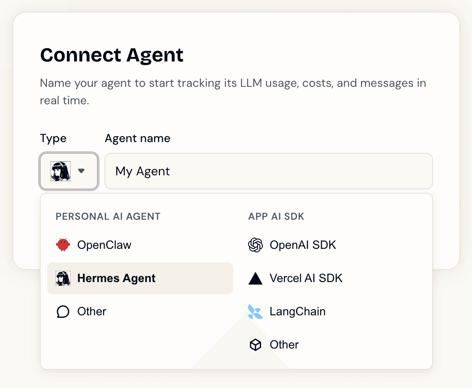Select the LangChain parrot icon
The width and height of the screenshot is (472, 388).
click(256, 312)
